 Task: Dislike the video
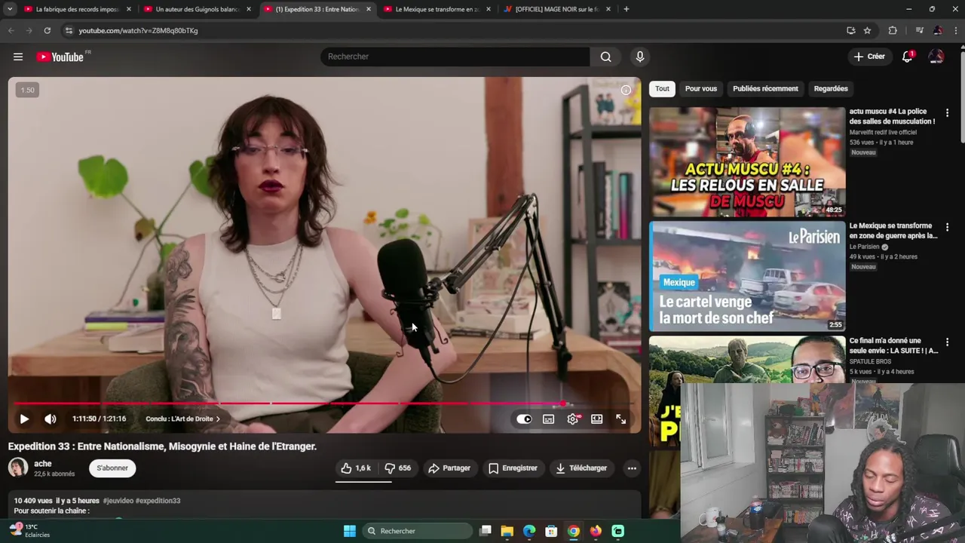coord(398,468)
